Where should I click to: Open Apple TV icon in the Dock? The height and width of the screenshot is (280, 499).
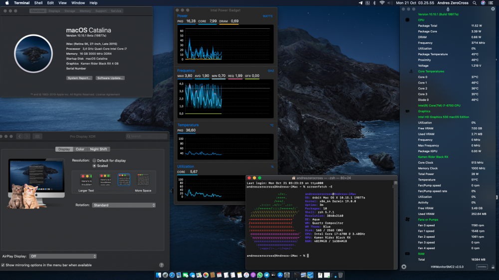[273, 275]
